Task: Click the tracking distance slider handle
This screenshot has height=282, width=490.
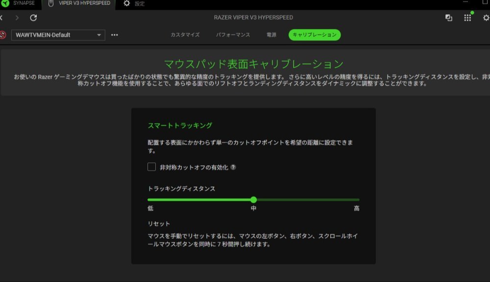Action: (x=253, y=200)
